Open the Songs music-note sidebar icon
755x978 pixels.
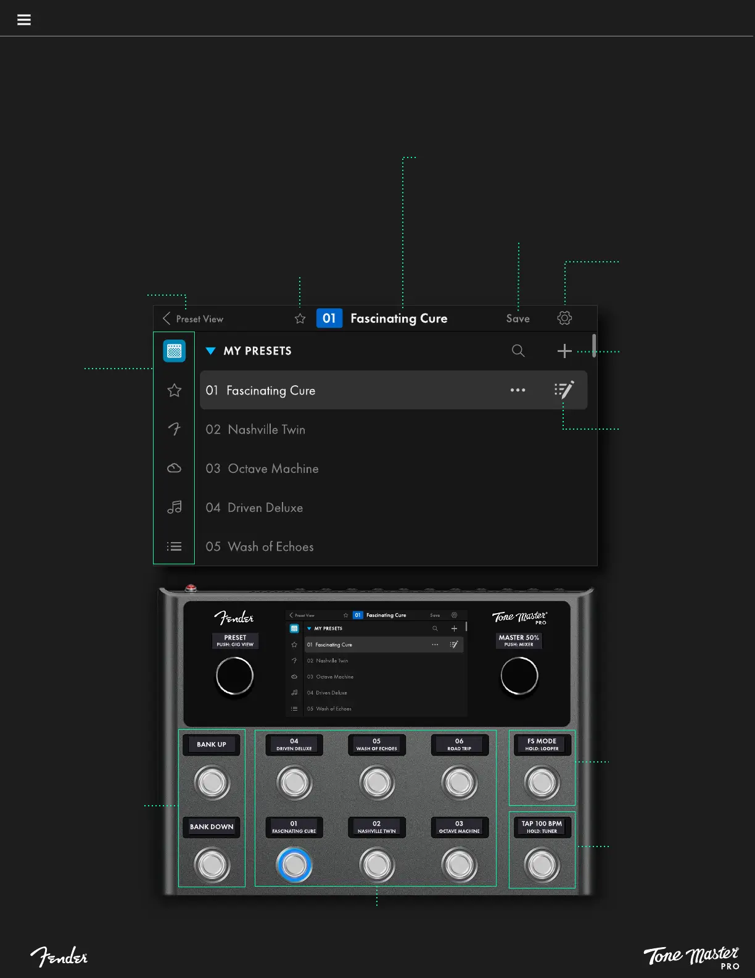[175, 507]
